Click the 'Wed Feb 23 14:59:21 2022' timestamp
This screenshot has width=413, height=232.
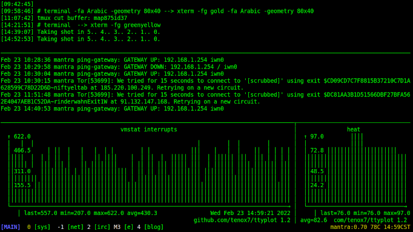tap(250, 213)
